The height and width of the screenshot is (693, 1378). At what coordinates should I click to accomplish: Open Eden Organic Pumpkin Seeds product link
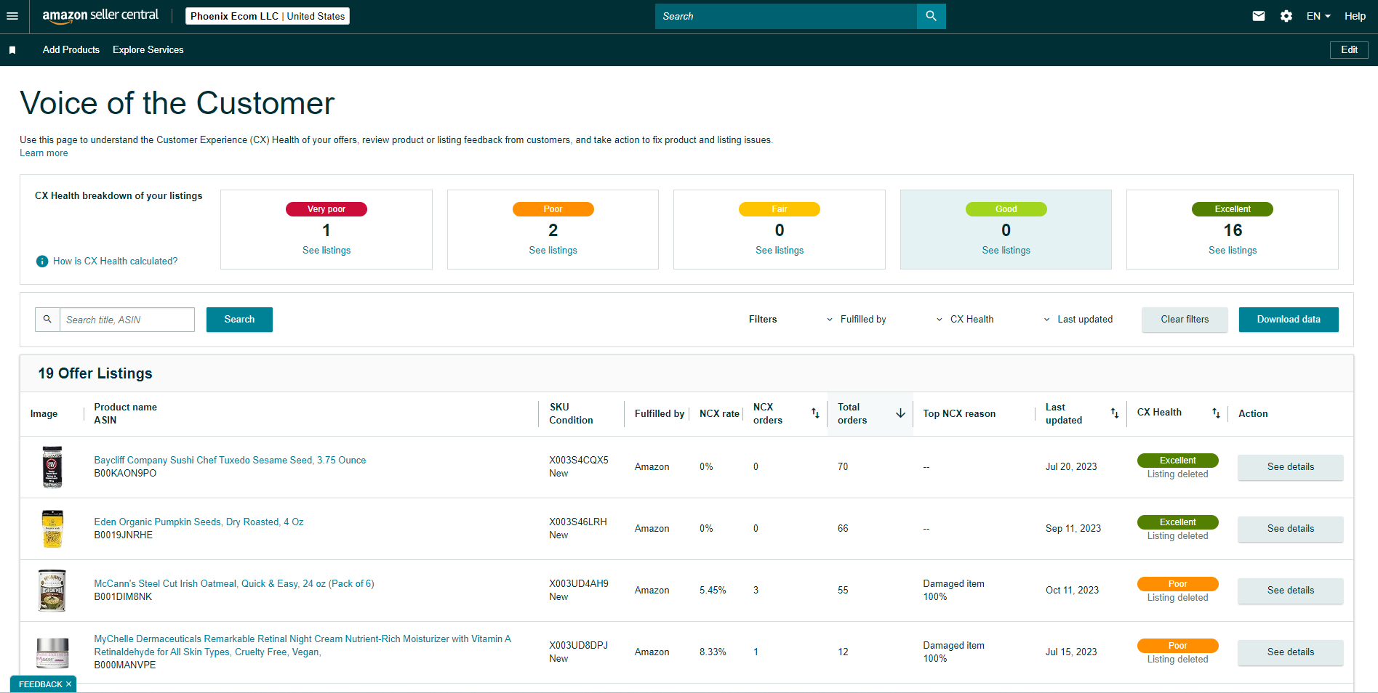click(x=199, y=522)
